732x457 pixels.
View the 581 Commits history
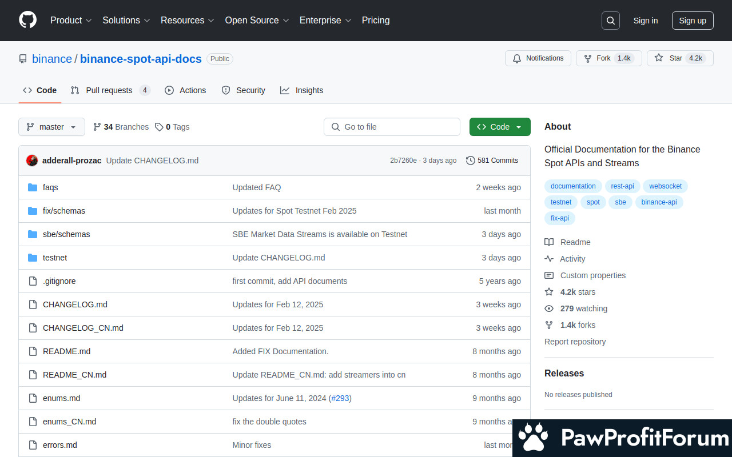click(x=492, y=161)
